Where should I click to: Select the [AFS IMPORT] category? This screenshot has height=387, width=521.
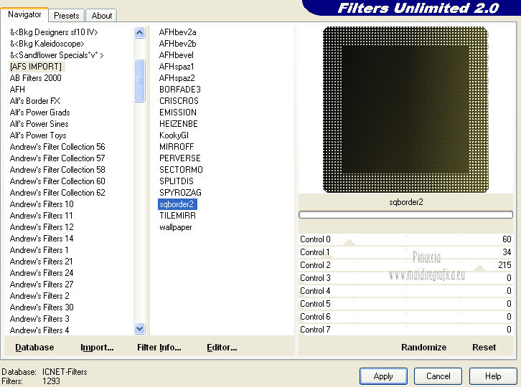36,67
